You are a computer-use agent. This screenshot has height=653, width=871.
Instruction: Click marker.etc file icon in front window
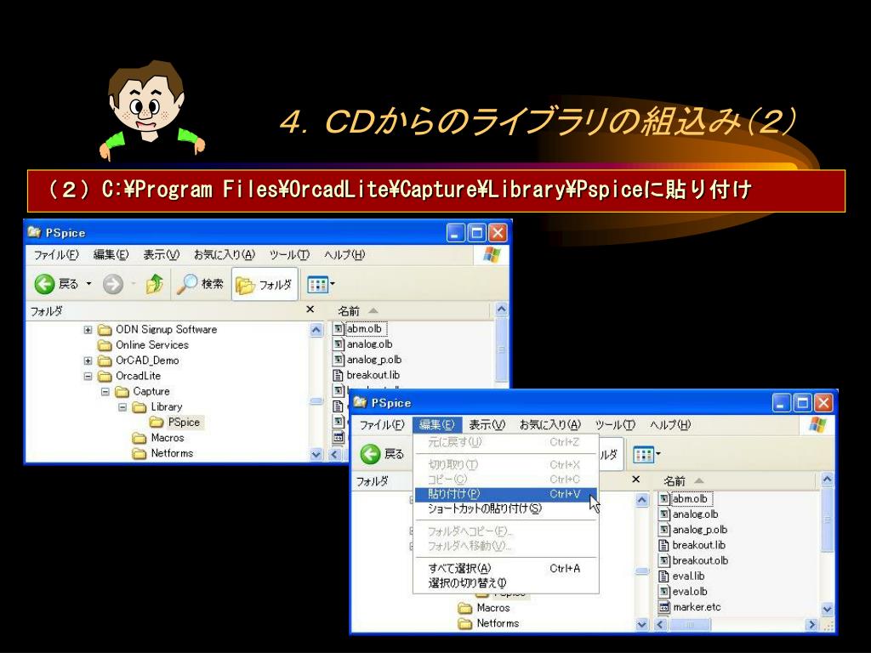[663, 607]
